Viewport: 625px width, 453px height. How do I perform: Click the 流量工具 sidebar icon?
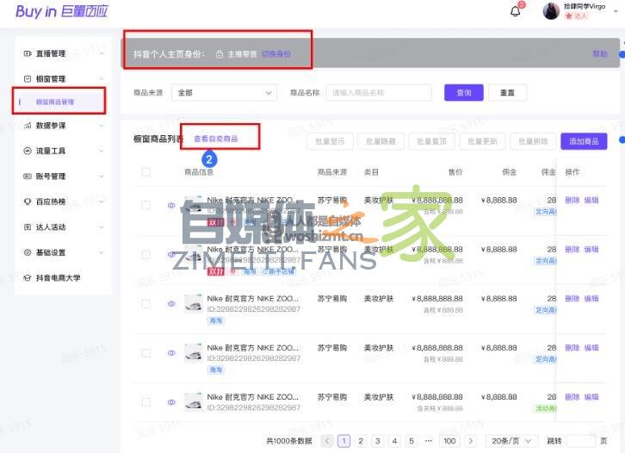[28, 151]
